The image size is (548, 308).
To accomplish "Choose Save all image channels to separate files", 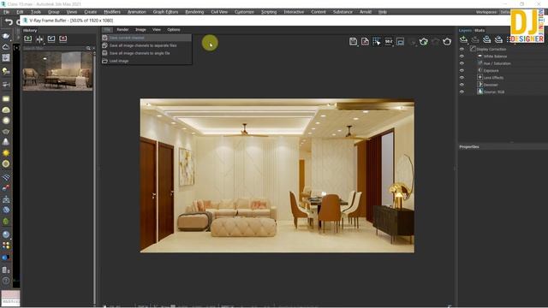I will point(146,45).
